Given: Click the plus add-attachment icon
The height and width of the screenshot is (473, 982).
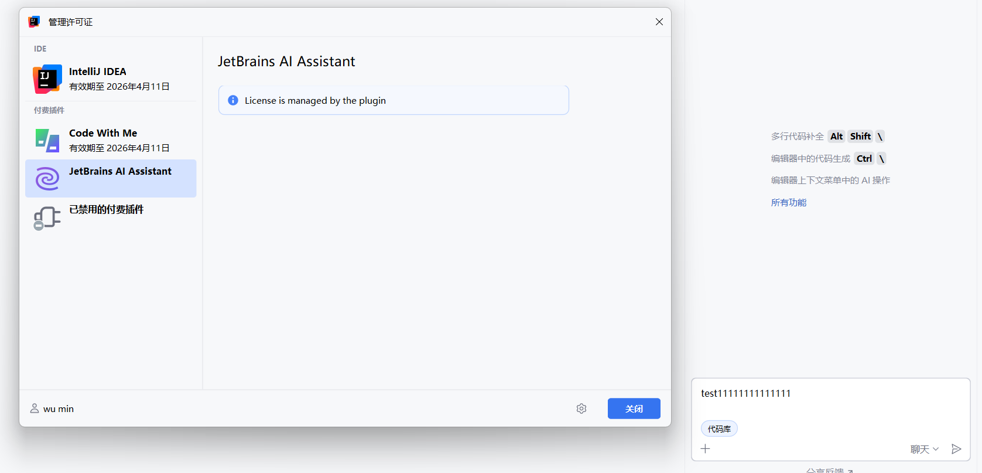Looking at the screenshot, I should point(706,449).
